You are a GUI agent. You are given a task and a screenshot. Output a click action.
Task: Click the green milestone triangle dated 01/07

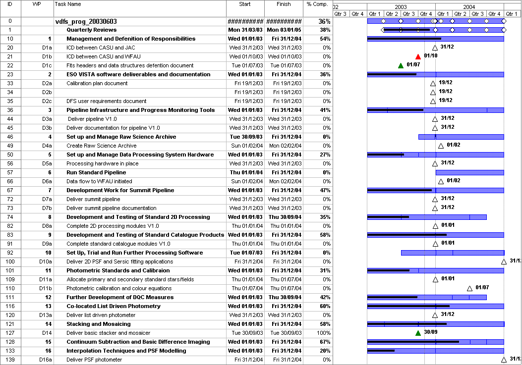pyautogui.click(x=401, y=66)
